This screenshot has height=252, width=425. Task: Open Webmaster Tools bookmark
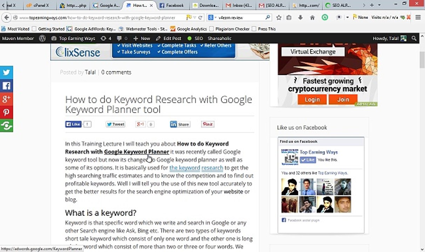point(143,29)
